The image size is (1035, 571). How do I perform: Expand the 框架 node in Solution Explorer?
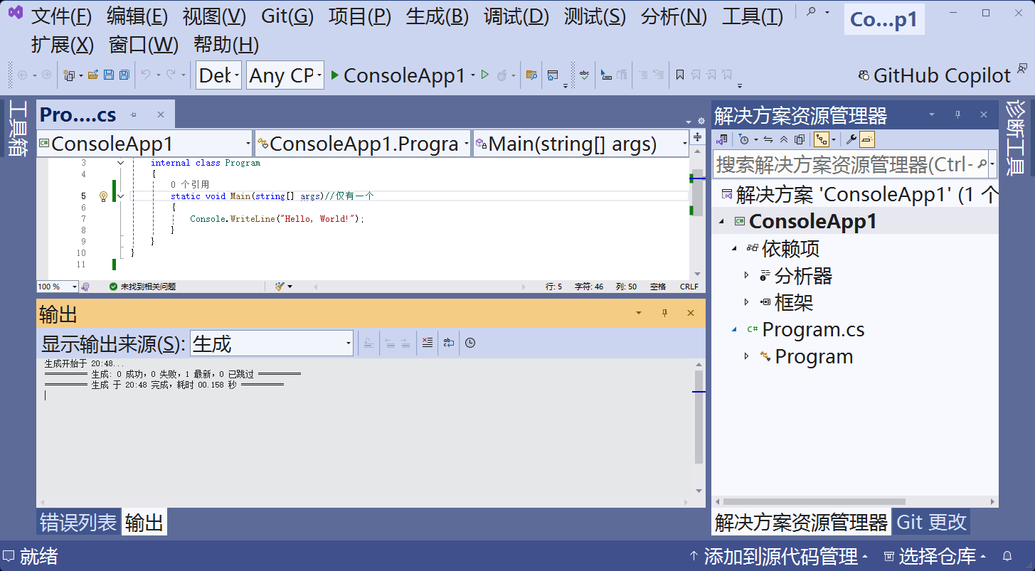pyautogui.click(x=746, y=302)
